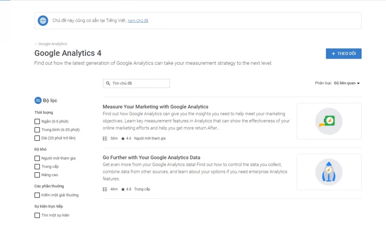Click Measure Your Marketing course thumbnail
The height and width of the screenshot is (229, 386).
click(329, 121)
